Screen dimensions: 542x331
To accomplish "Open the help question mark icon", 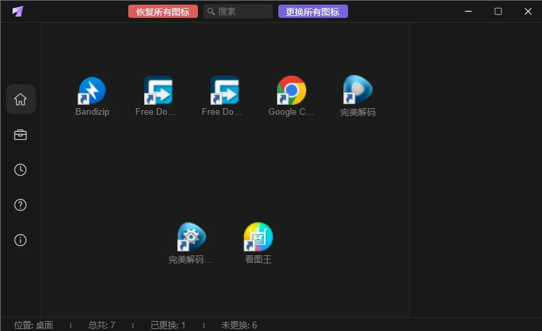I will [x=21, y=205].
